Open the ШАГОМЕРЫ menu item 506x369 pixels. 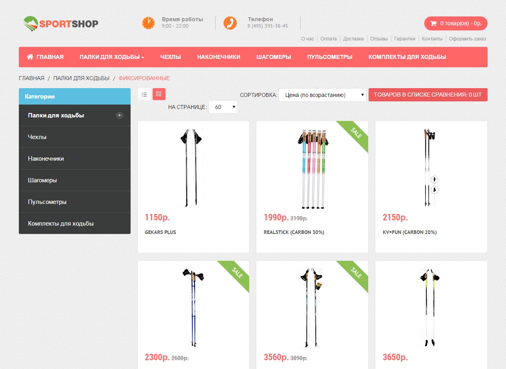tap(274, 57)
